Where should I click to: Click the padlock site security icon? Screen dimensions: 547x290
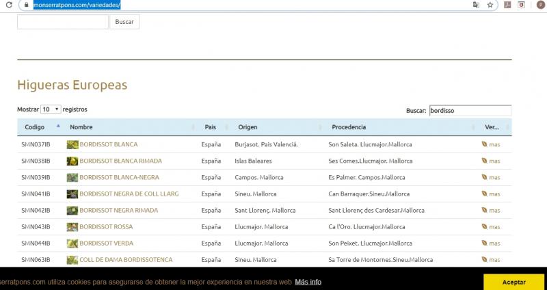26,5
